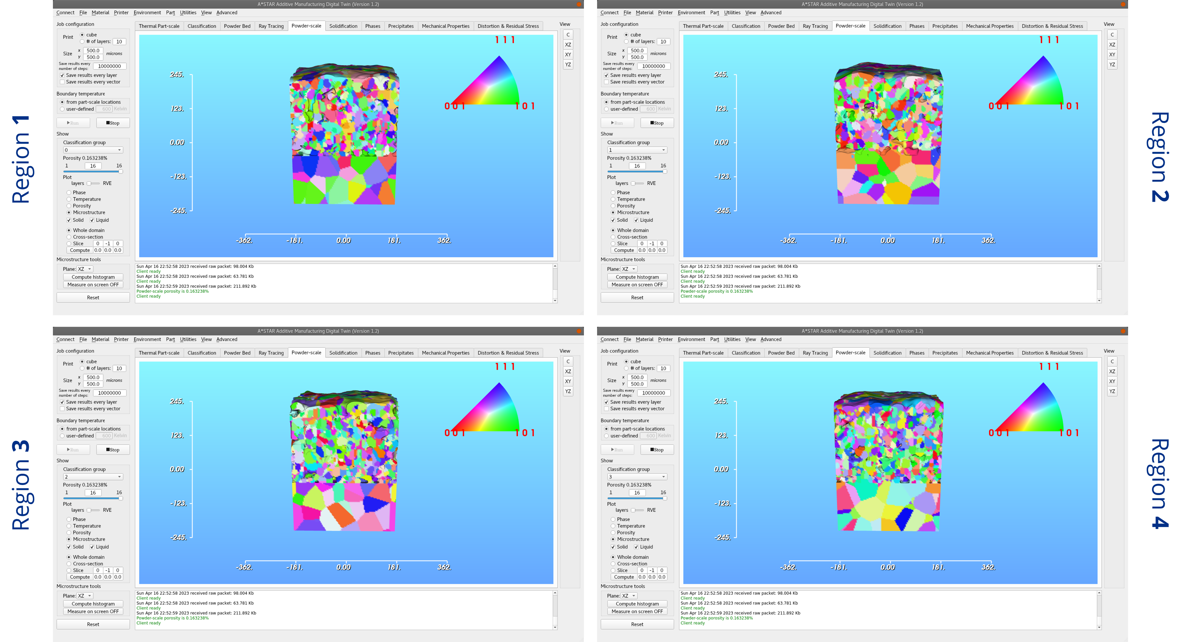Image resolution: width=1181 pixels, height=642 pixels.
Task: Click the XZ view button in Region 3 window
Action: point(568,372)
